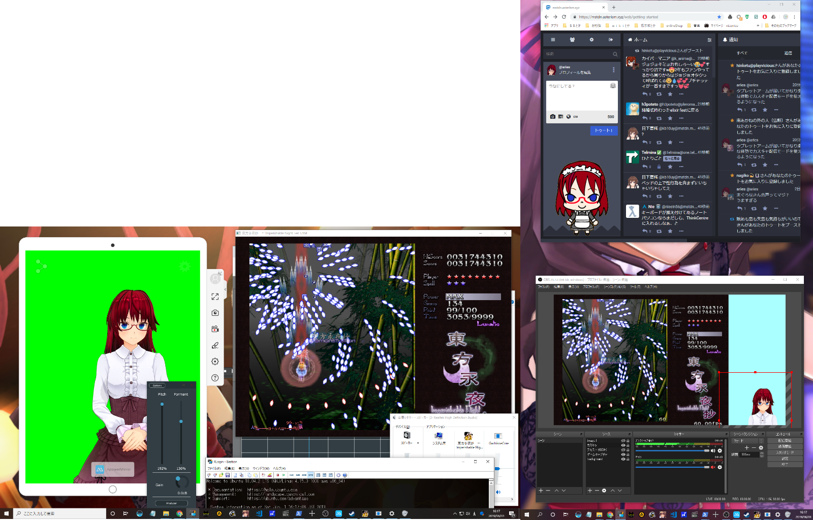Reload the Chrome page
813x520 pixels.
[564, 17]
